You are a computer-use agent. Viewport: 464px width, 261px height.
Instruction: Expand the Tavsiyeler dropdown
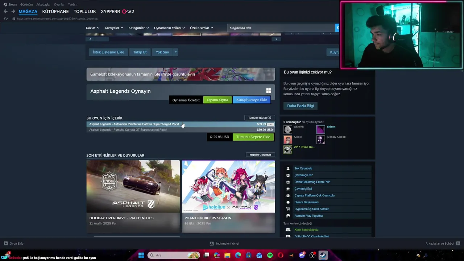coord(114,28)
